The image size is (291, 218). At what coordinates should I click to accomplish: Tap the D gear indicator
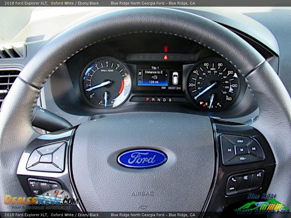164,100
